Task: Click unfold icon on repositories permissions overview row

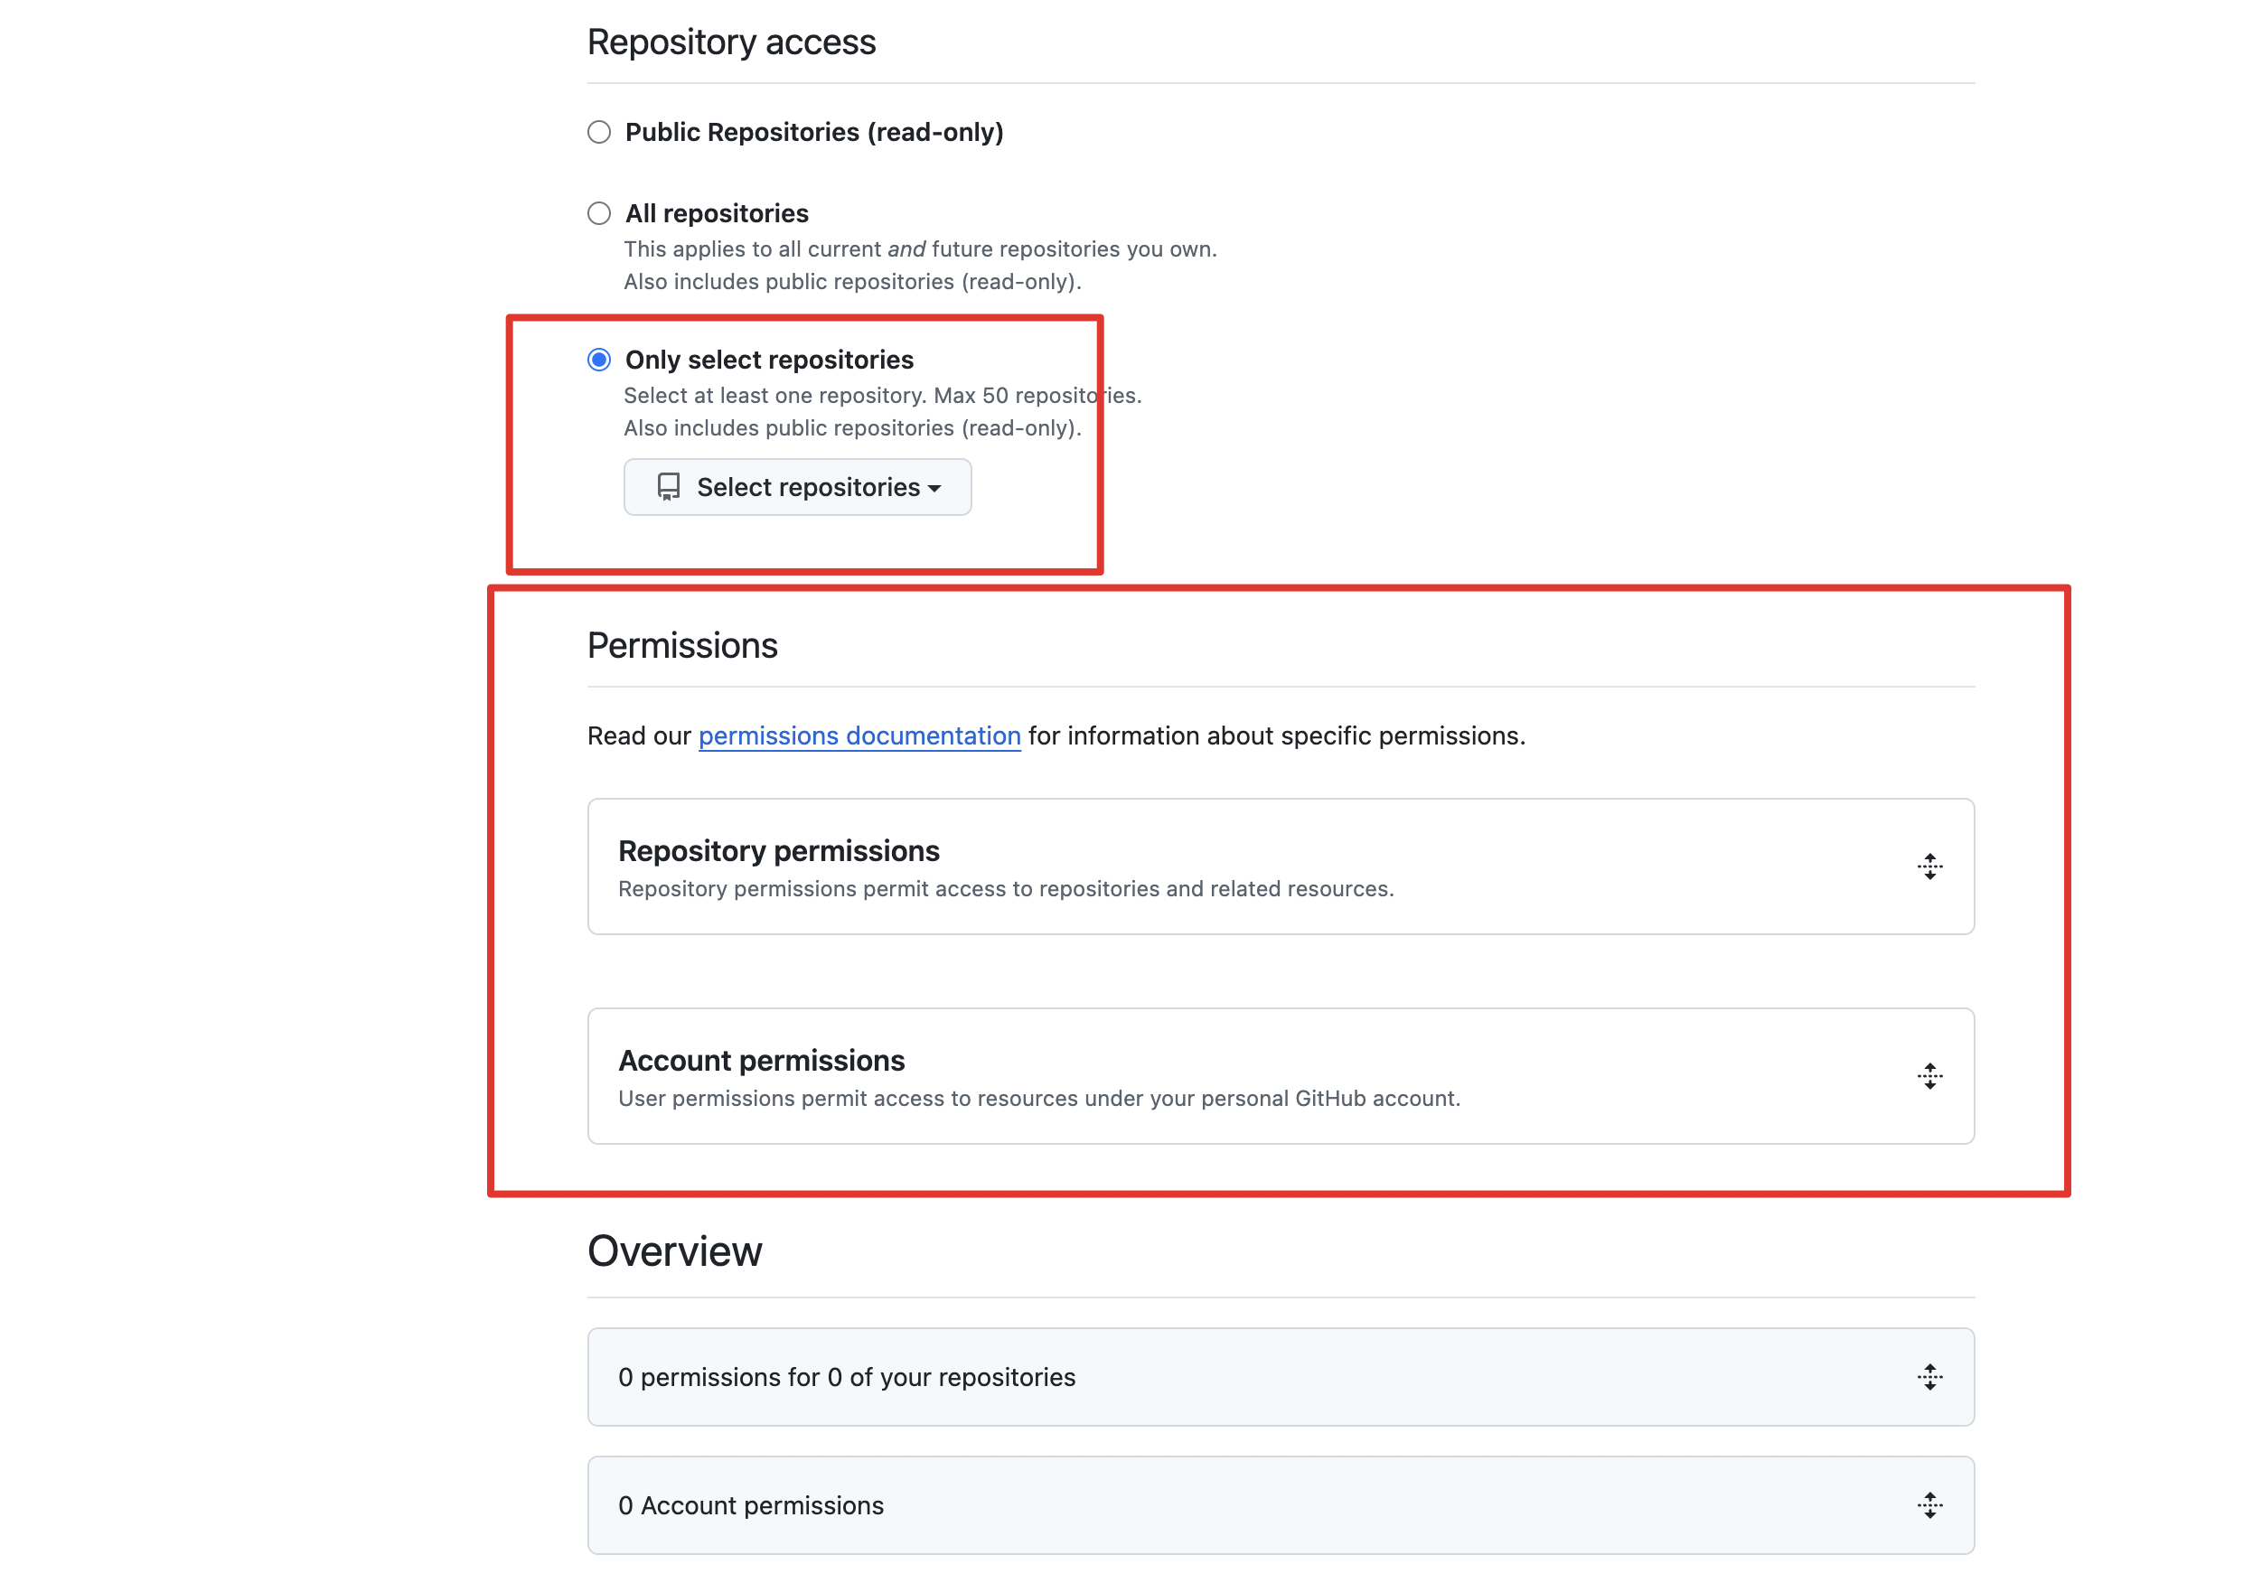Action: (1929, 1377)
